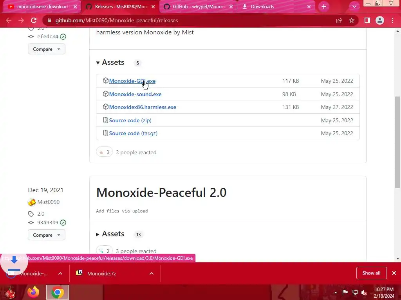Open the Compare dropdown near efedc84
Viewport: 401px width, 300px height.
pos(47,49)
